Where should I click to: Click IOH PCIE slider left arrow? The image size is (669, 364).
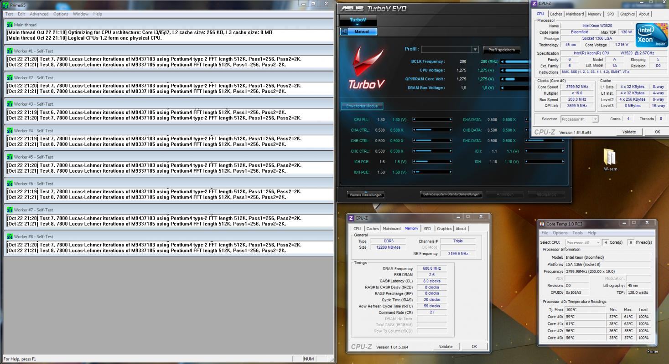point(414,172)
